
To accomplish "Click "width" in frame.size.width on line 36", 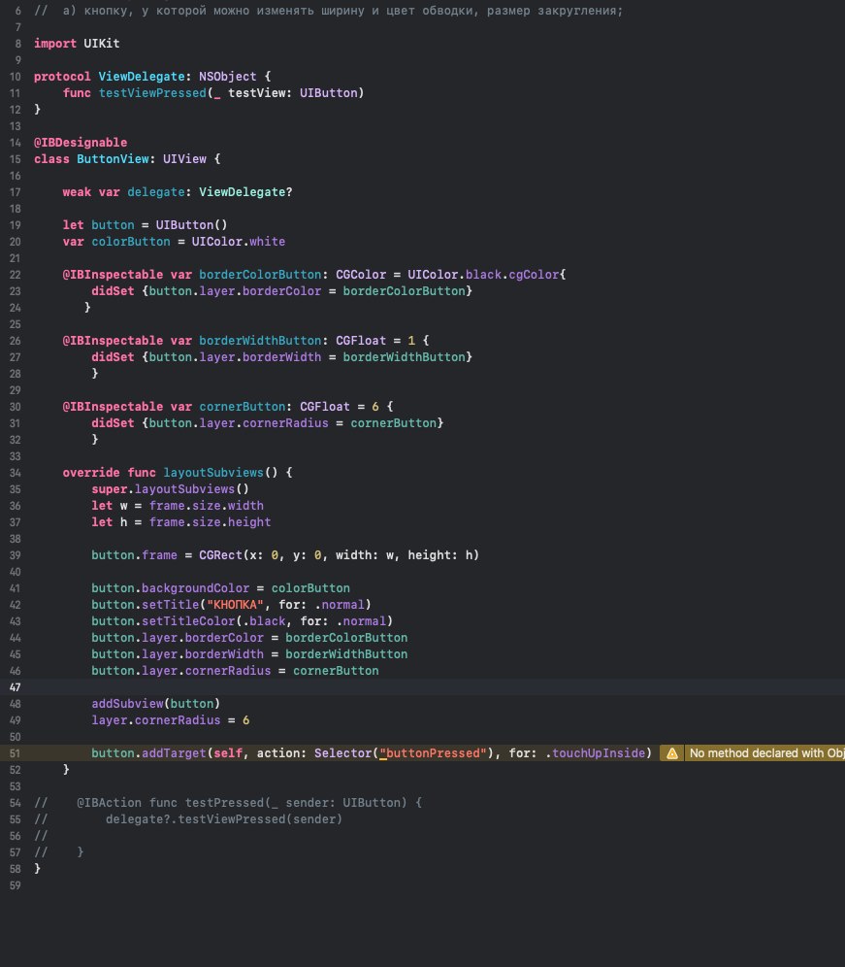I will pyautogui.click(x=245, y=506).
